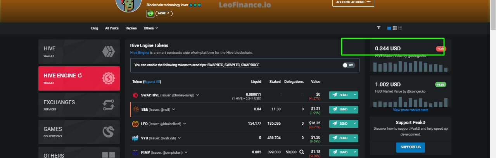Screen dimensions: 496x158
Task: Click the BEE token logo
Action: click(136, 109)
